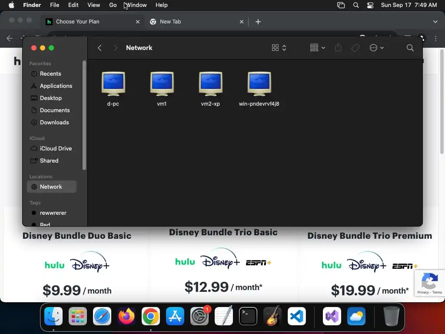Open Launchpad from the Dock
The image size is (445, 334).
coord(78,316)
